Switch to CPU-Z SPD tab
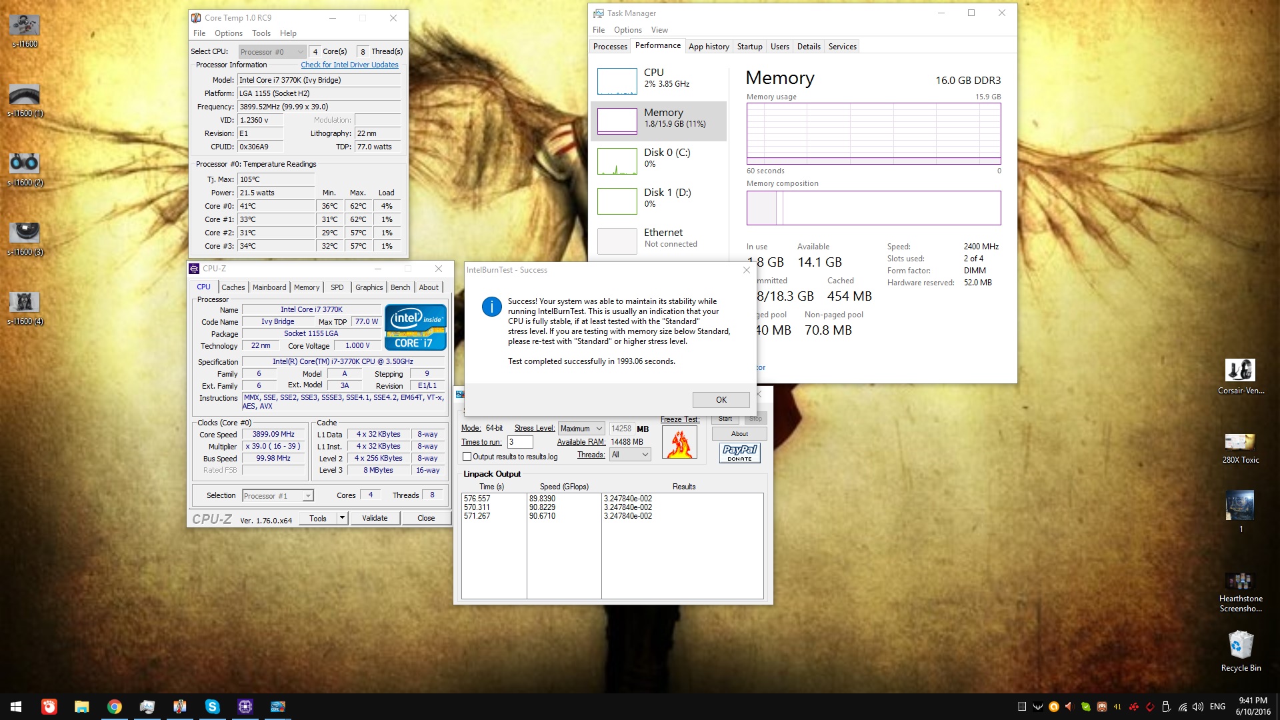The width and height of the screenshot is (1280, 720). click(337, 287)
